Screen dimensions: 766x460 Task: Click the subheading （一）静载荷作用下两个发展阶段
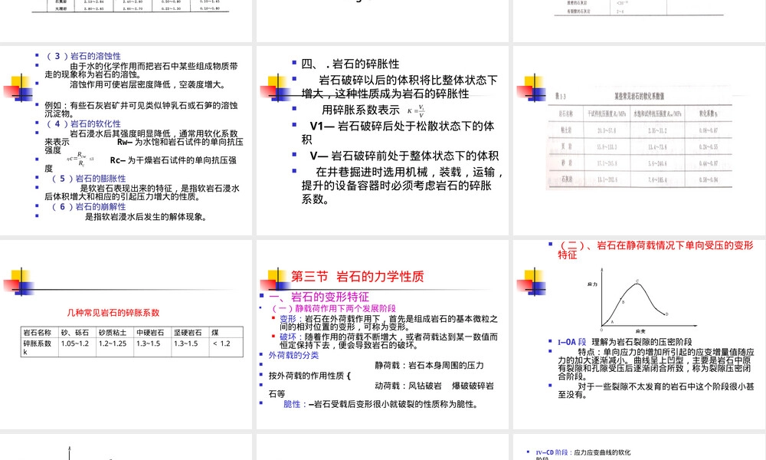click(x=332, y=308)
